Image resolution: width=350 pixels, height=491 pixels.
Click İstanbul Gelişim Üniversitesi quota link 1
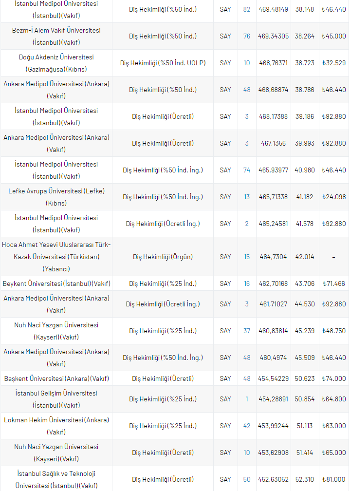tap(247, 399)
